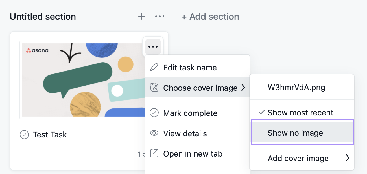Click the eye icon for View details
Viewport: 367px width, 174px height.
click(x=154, y=133)
